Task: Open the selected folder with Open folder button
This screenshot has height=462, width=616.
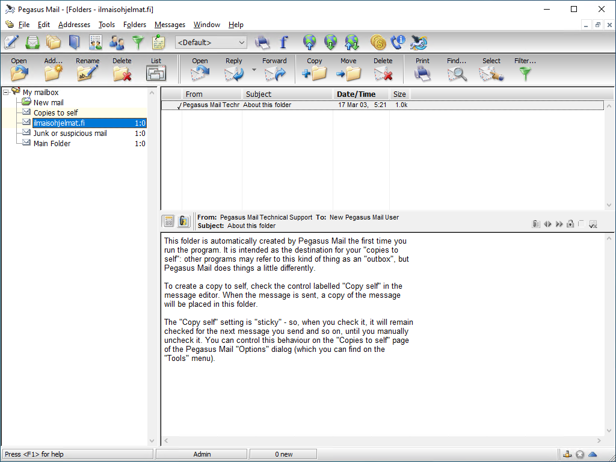Action: coord(19,69)
